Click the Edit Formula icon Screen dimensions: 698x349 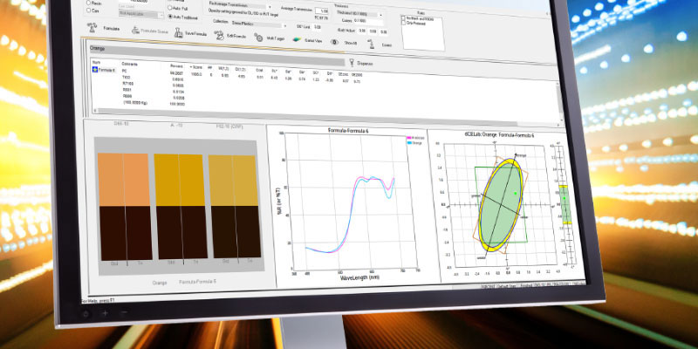click(x=219, y=35)
